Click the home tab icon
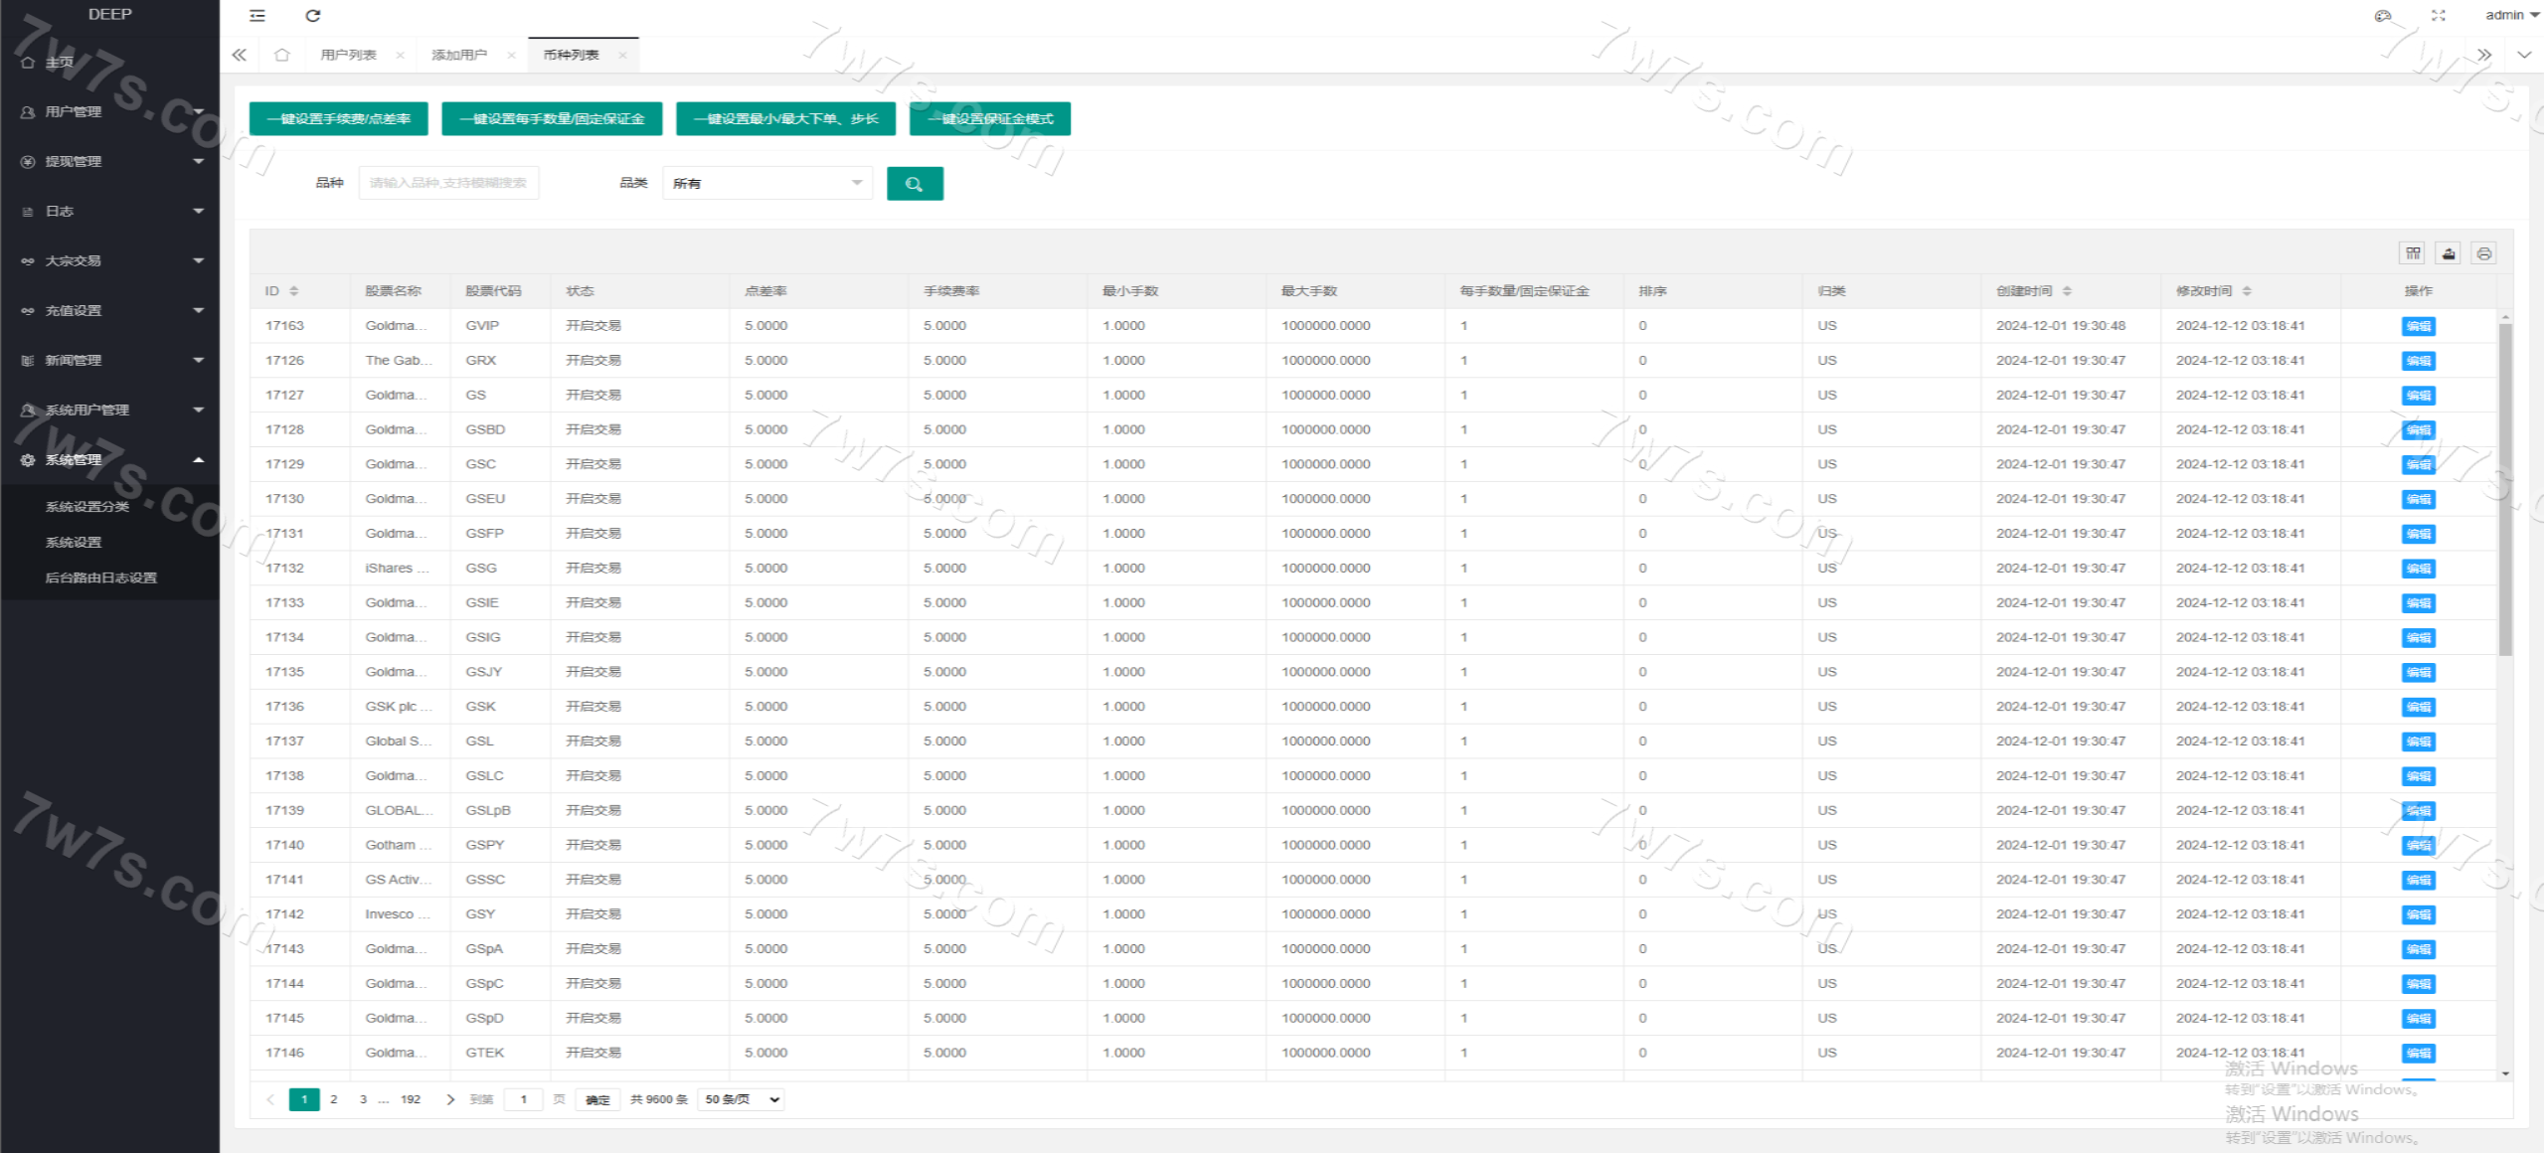The height and width of the screenshot is (1153, 2544). coord(282,55)
